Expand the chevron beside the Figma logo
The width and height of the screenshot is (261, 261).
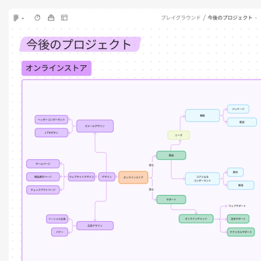pos(23,18)
